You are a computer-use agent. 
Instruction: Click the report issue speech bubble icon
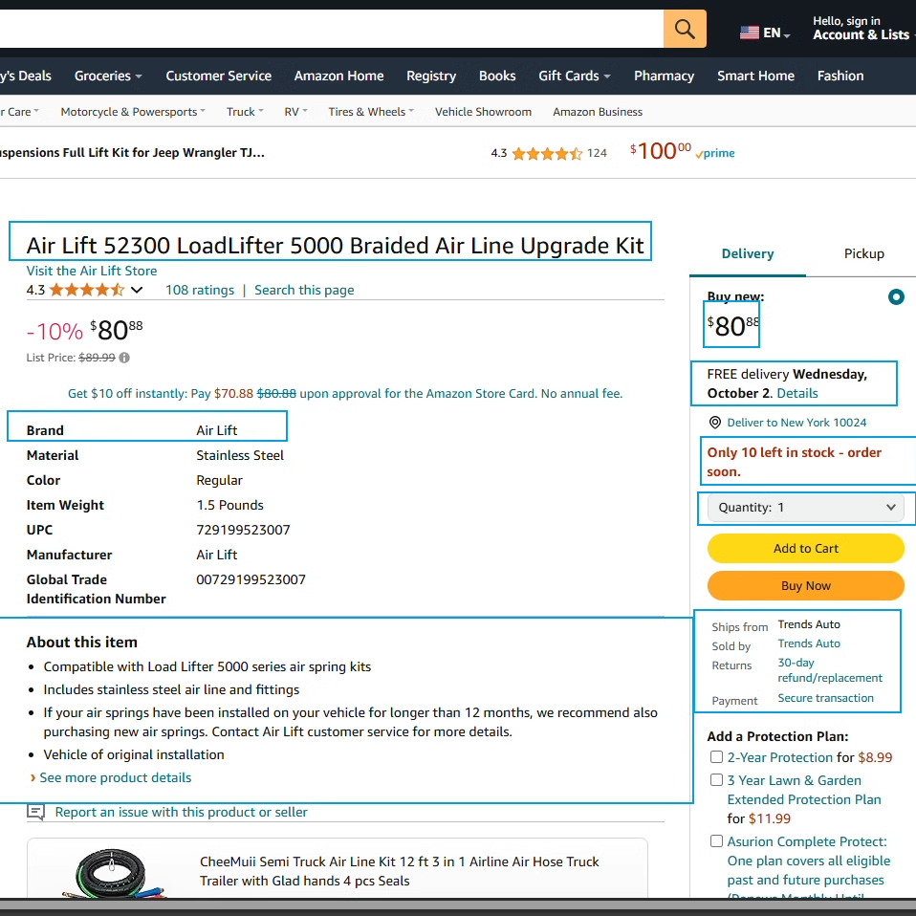click(x=36, y=812)
